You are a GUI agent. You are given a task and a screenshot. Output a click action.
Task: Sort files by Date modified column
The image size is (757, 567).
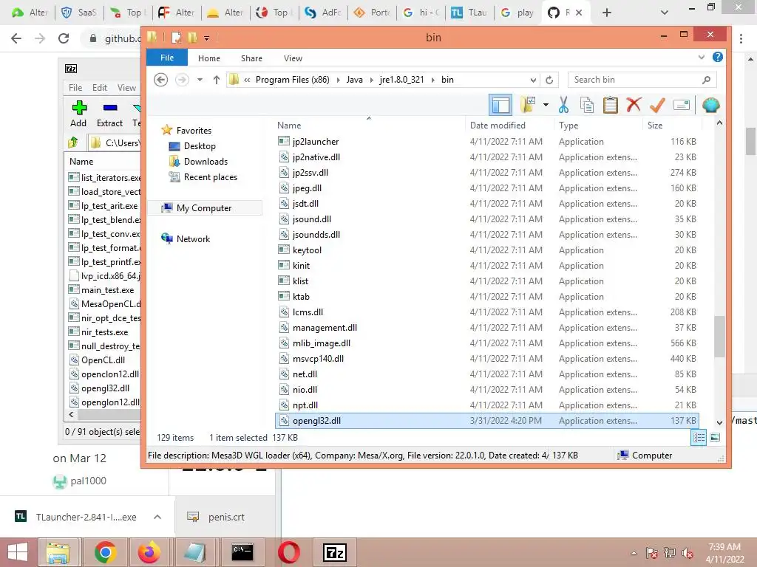click(498, 126)
